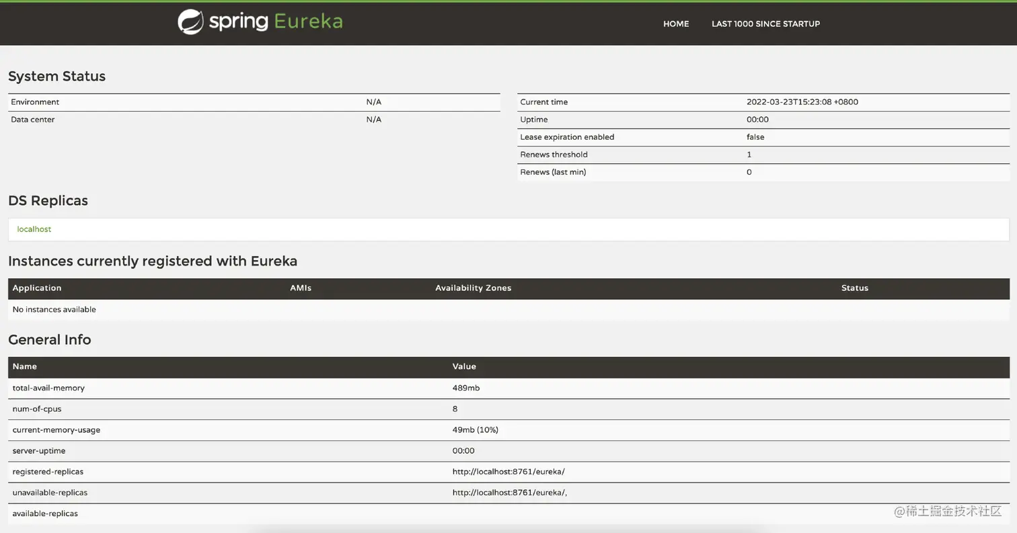Click the Current time label
This screenshot has height=533, width=1017.
(x=543, y=102)
